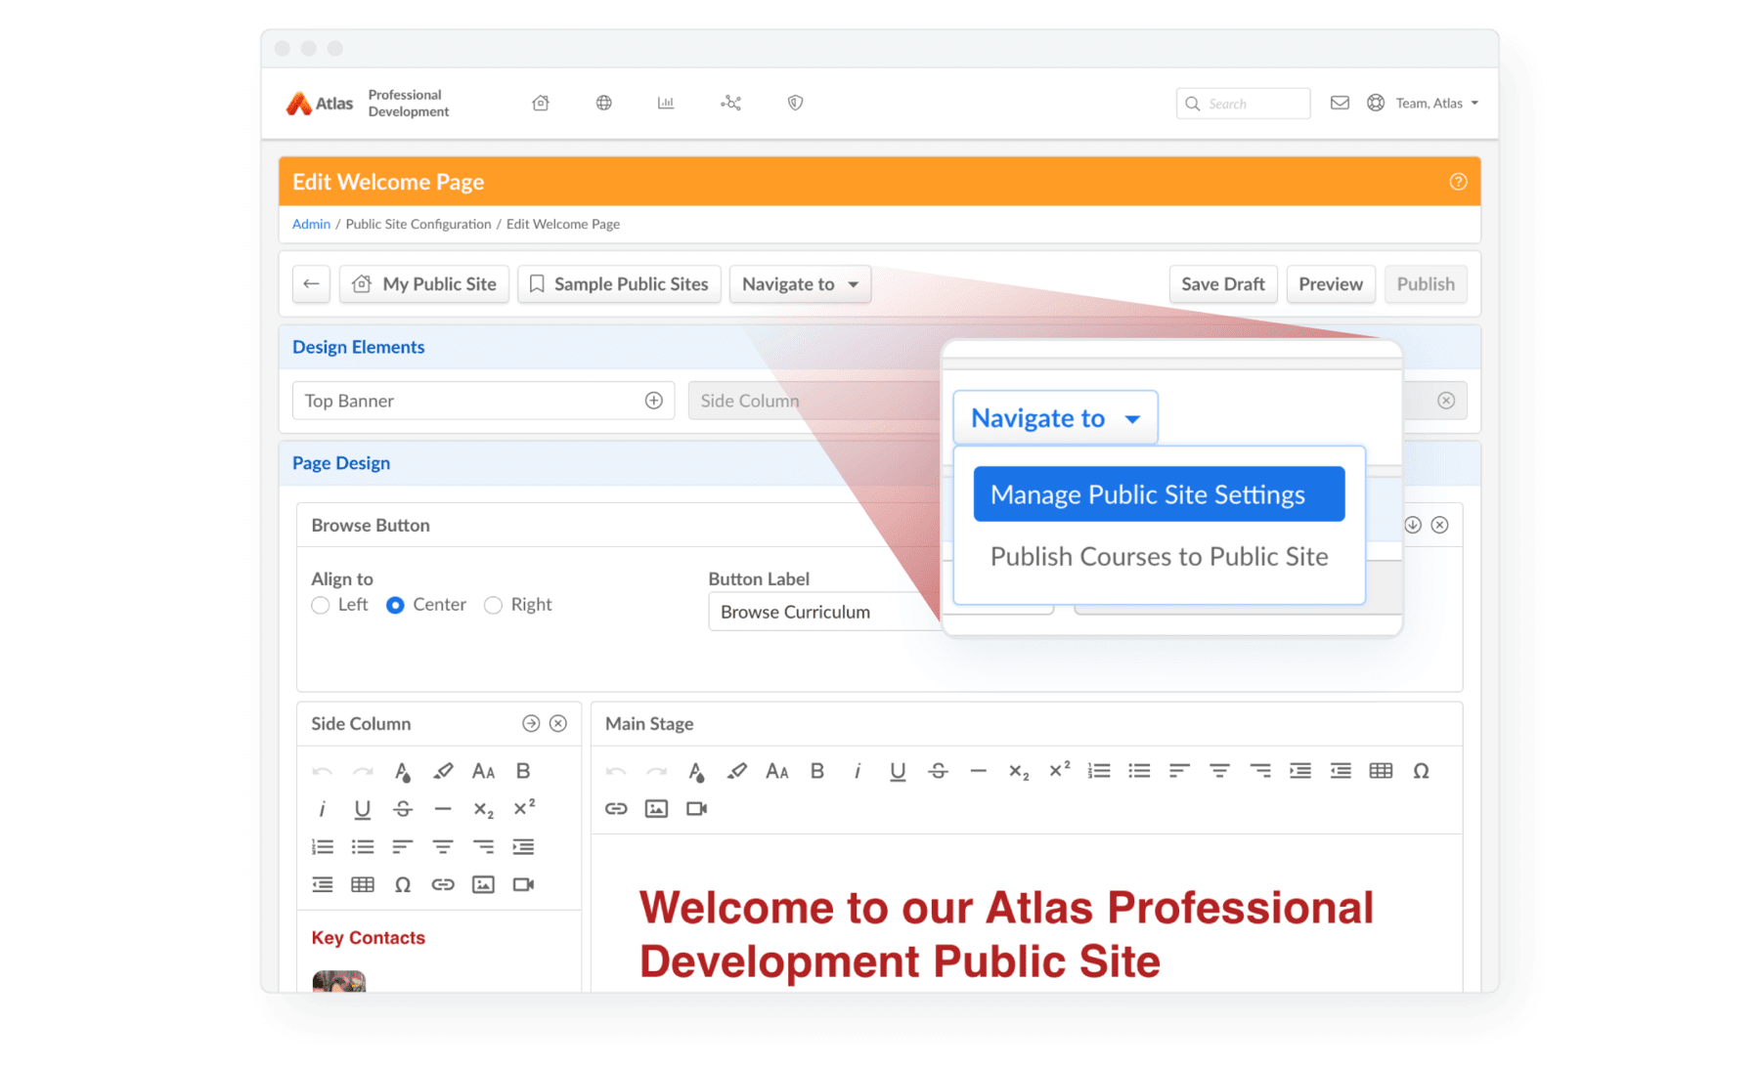
Task: Close the Side Column editor panel
Action: coord(558,723)
